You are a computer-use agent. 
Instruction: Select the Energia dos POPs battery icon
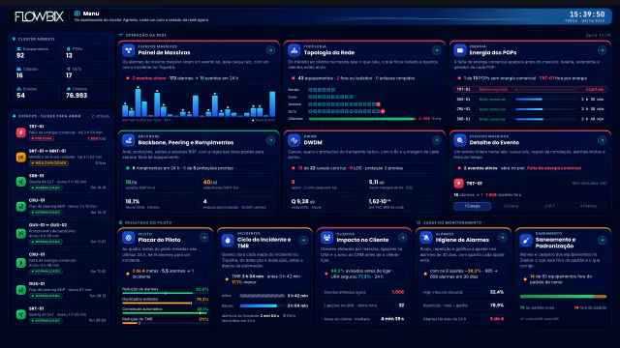459,50
